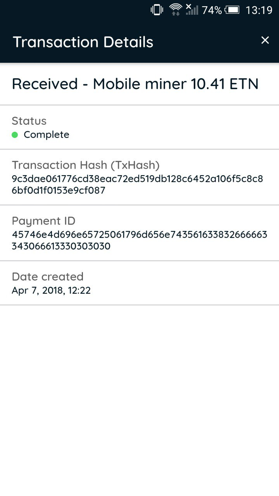The height and width of the screenshot is (496, 279).
Task: Select the transaction hash value starting 9c3dae
Action: 138,179
